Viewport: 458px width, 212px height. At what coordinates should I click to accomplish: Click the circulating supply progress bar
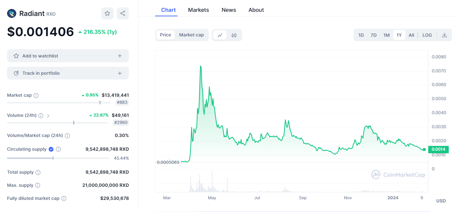pyautogui.click(x=58, y=158)
